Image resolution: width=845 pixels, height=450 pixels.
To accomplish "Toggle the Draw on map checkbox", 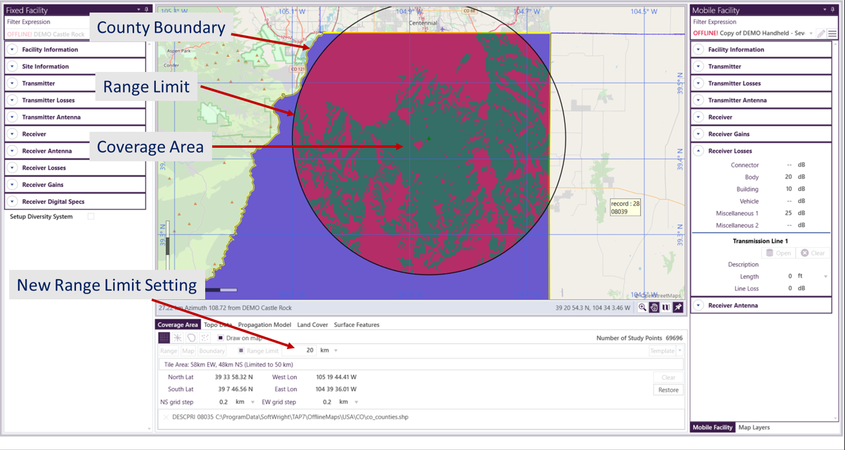I will click(221, 338).
